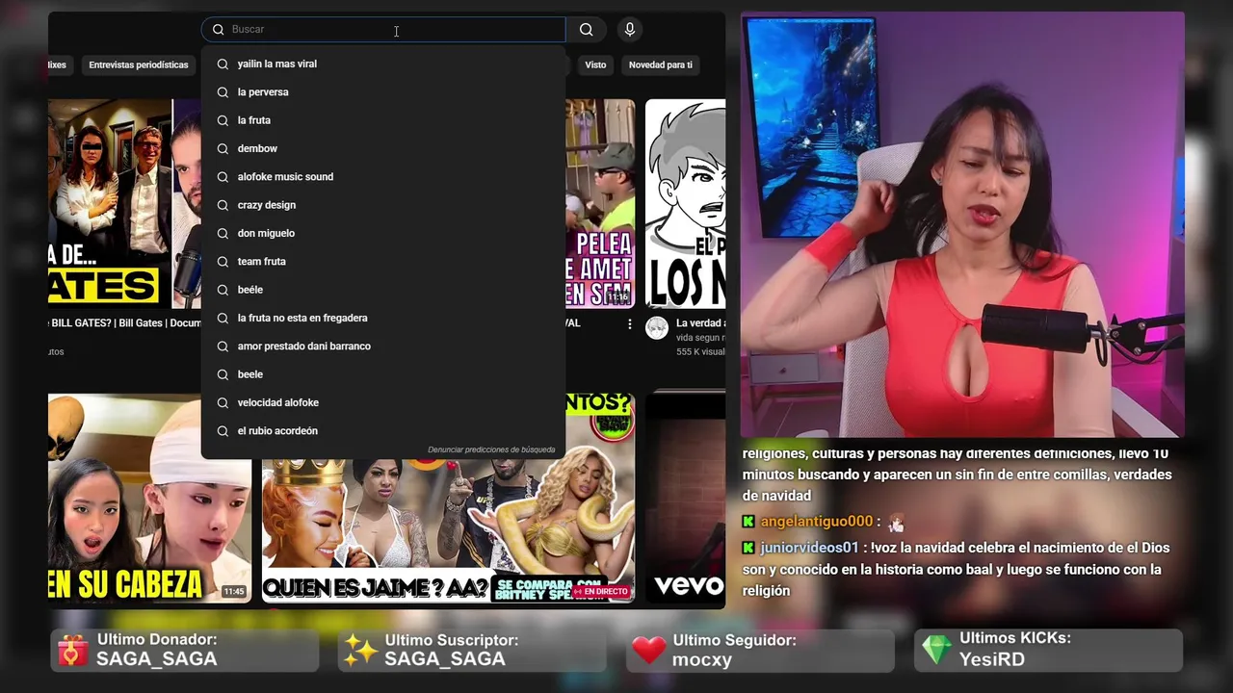Screen dimensions: 1233x693
Task: Click the heart icon of Ultimo Seguidor
Action: click(x=649, y=651)
